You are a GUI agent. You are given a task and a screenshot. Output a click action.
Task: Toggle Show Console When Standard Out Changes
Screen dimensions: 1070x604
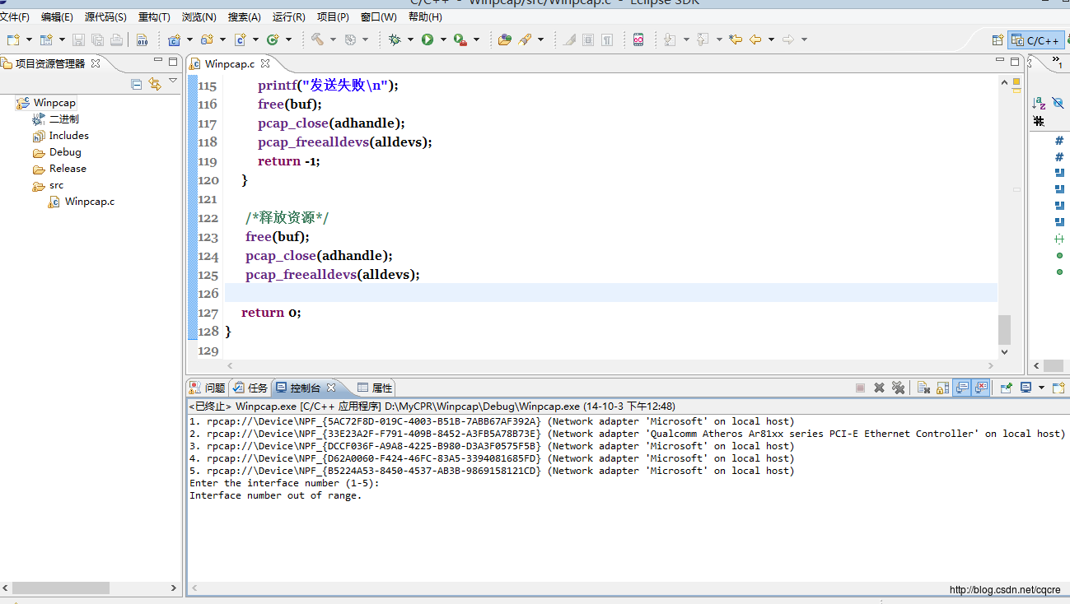pyautogui.click(x=961, y=388)
